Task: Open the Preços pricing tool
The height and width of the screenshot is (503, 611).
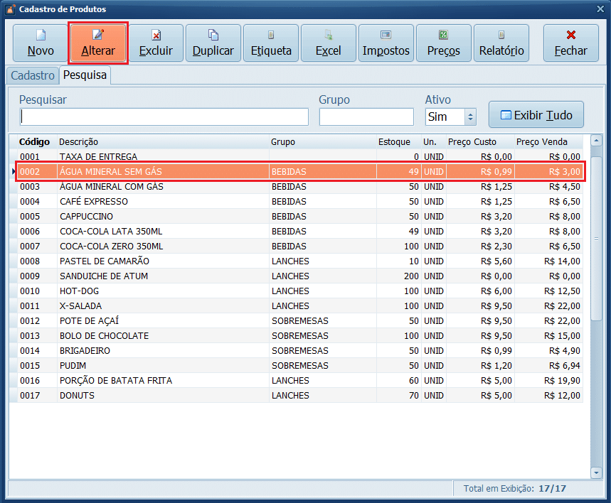Action: [x=444, y=43]
